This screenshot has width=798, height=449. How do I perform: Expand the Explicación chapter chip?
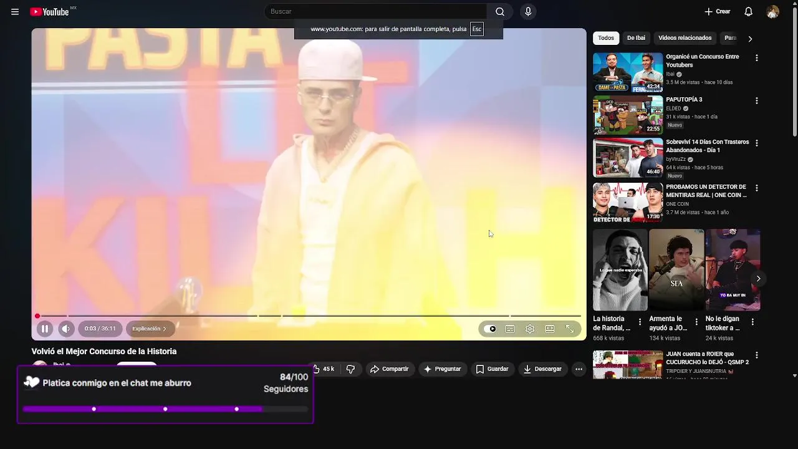(149, 329)
